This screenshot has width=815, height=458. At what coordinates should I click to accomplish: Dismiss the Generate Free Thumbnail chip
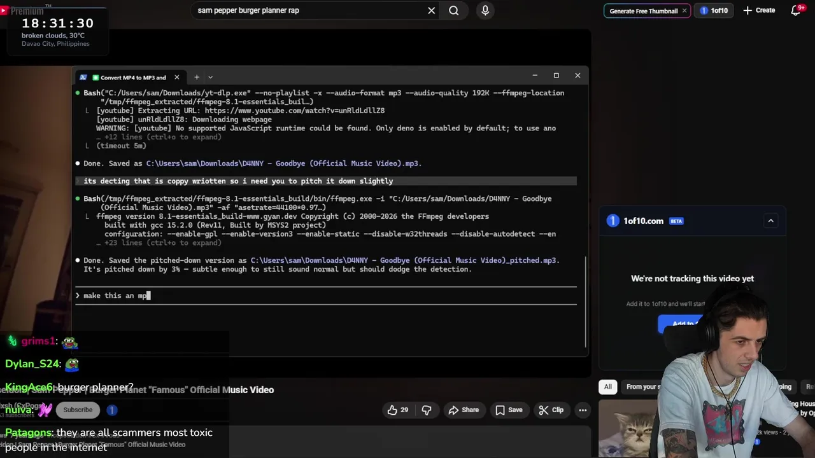[x=684, y=11]
